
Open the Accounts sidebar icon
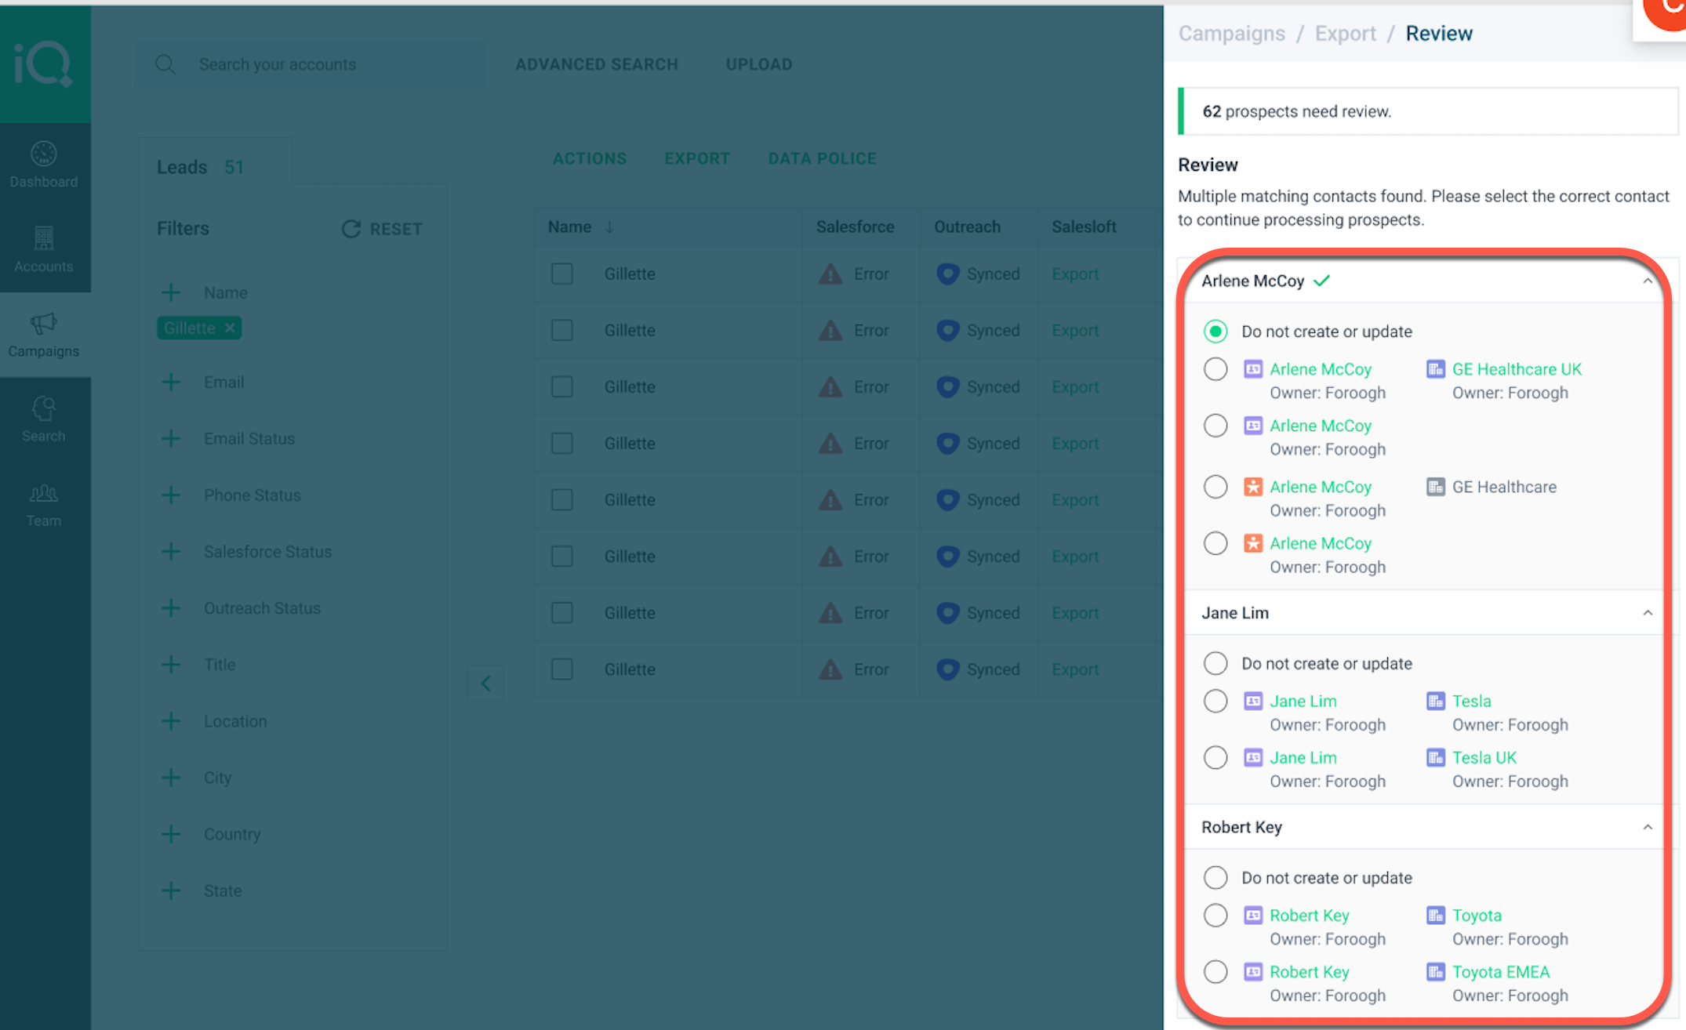pos(44,238)
